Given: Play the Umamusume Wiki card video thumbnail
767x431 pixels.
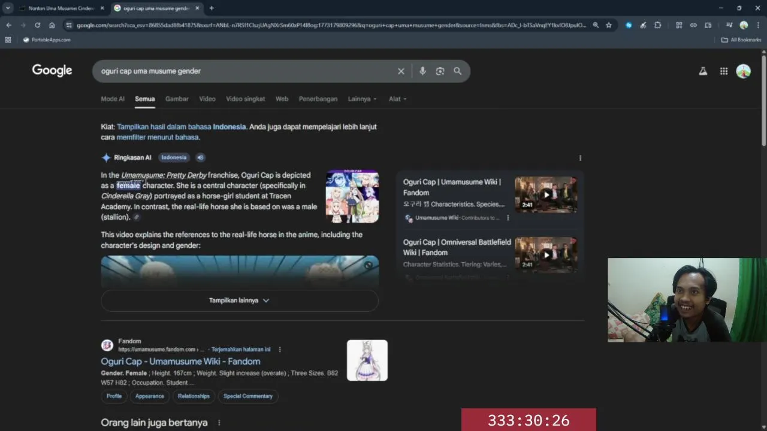Looking at the screenshot, I should [546, 195].
